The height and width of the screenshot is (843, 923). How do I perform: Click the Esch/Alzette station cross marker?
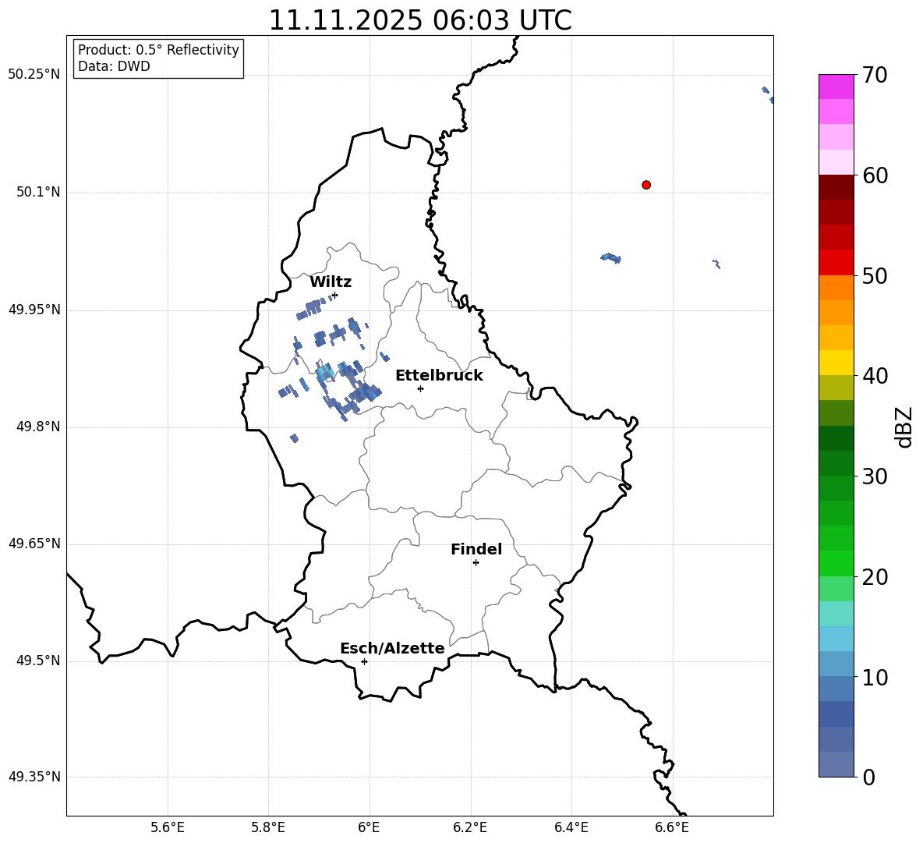click(x=364, y=661)
